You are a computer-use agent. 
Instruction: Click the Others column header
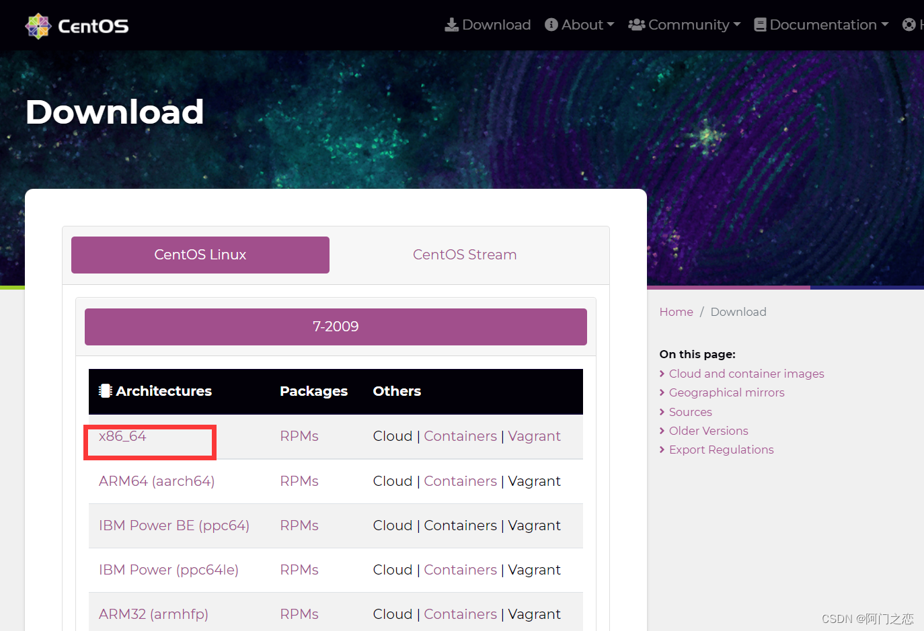click(x=397, y=391)
